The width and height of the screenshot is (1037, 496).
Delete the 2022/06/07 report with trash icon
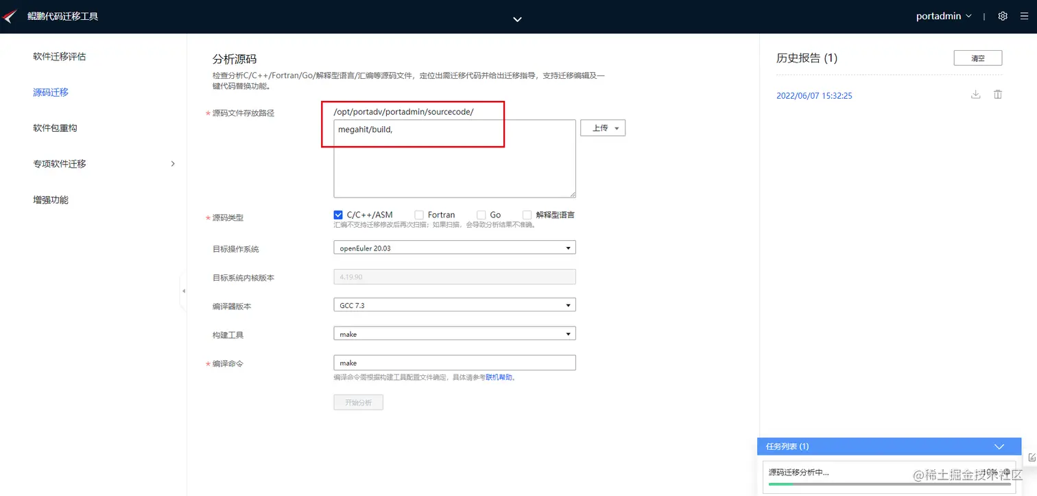pyautogui.click(x=998, y=95)
